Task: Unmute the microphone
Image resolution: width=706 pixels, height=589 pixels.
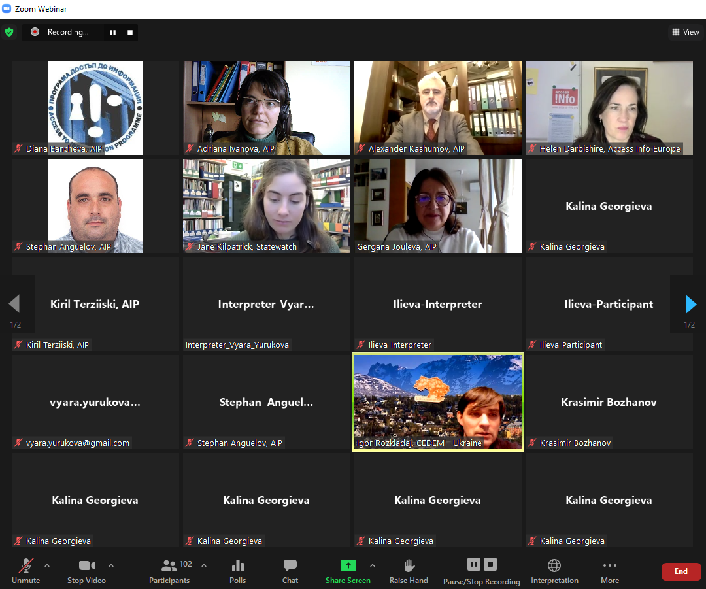Action: [x=26, y=566]
